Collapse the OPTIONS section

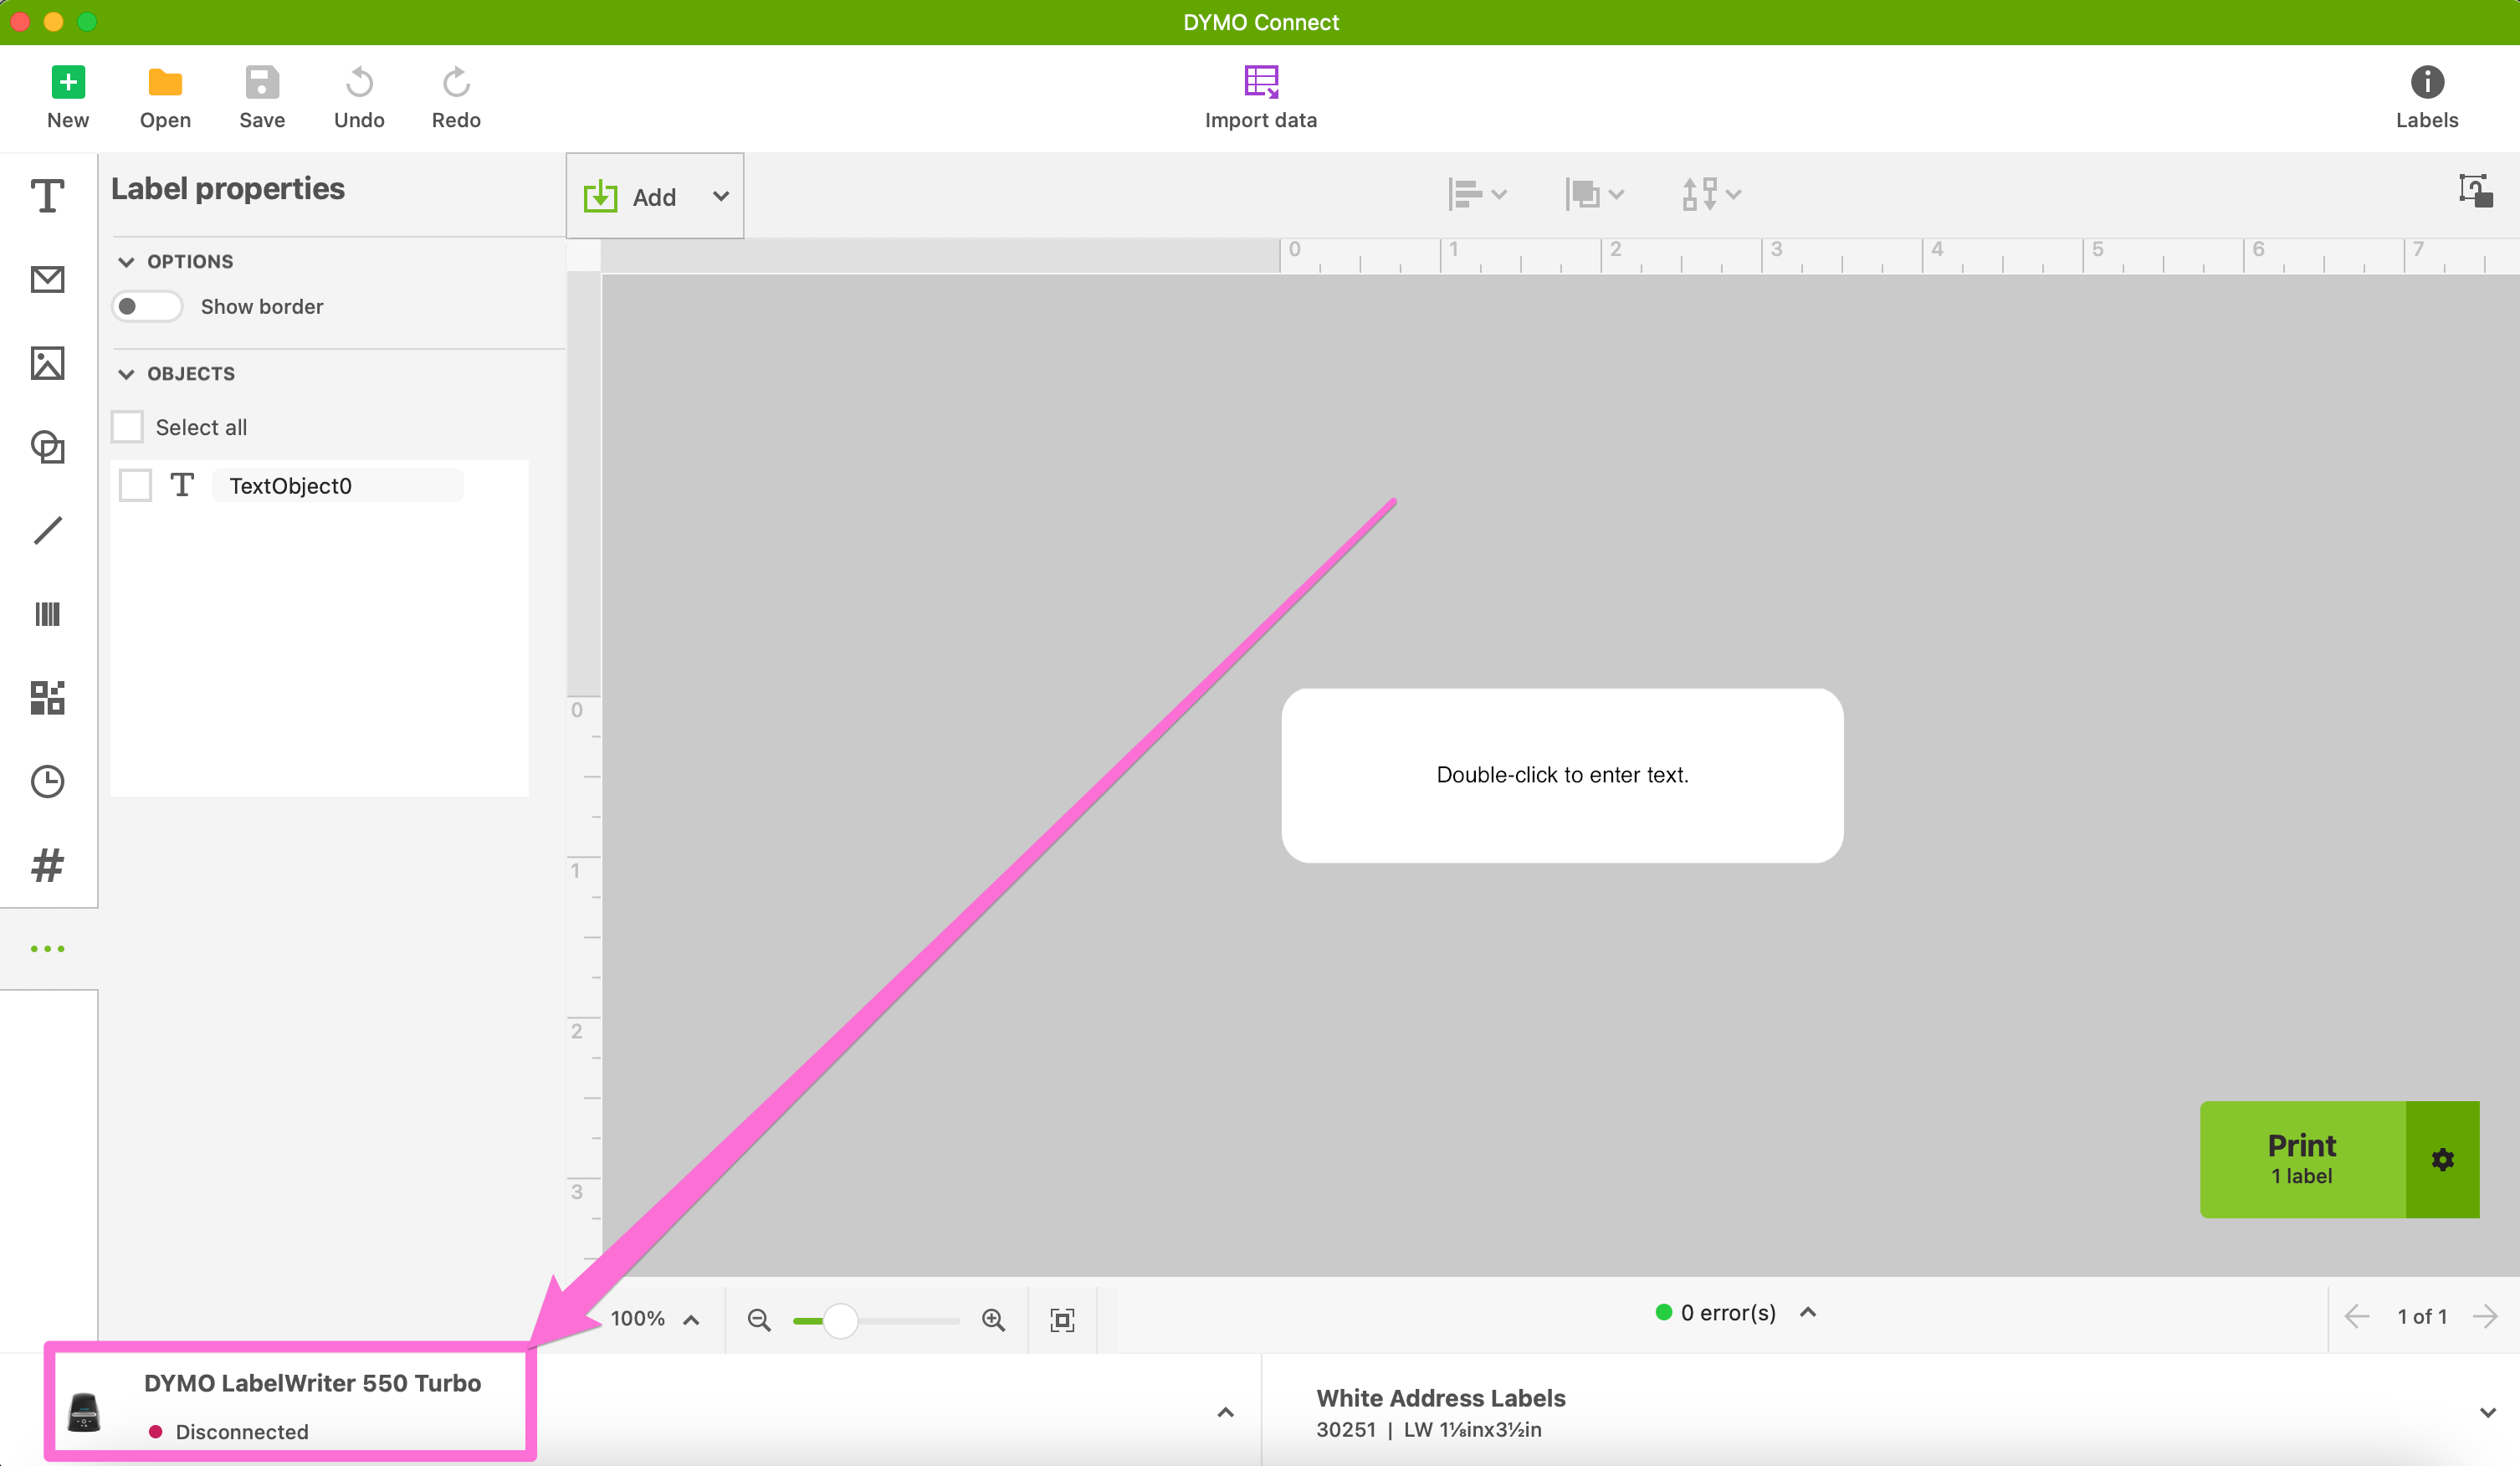click(126, 261)
